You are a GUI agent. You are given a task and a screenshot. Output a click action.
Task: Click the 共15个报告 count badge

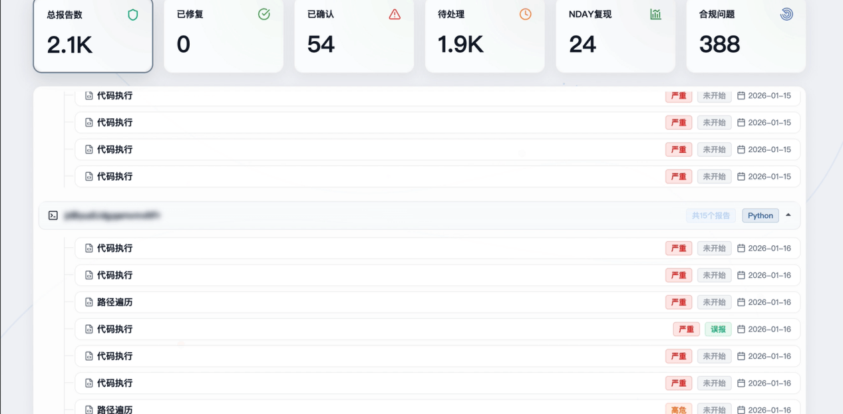711,216
